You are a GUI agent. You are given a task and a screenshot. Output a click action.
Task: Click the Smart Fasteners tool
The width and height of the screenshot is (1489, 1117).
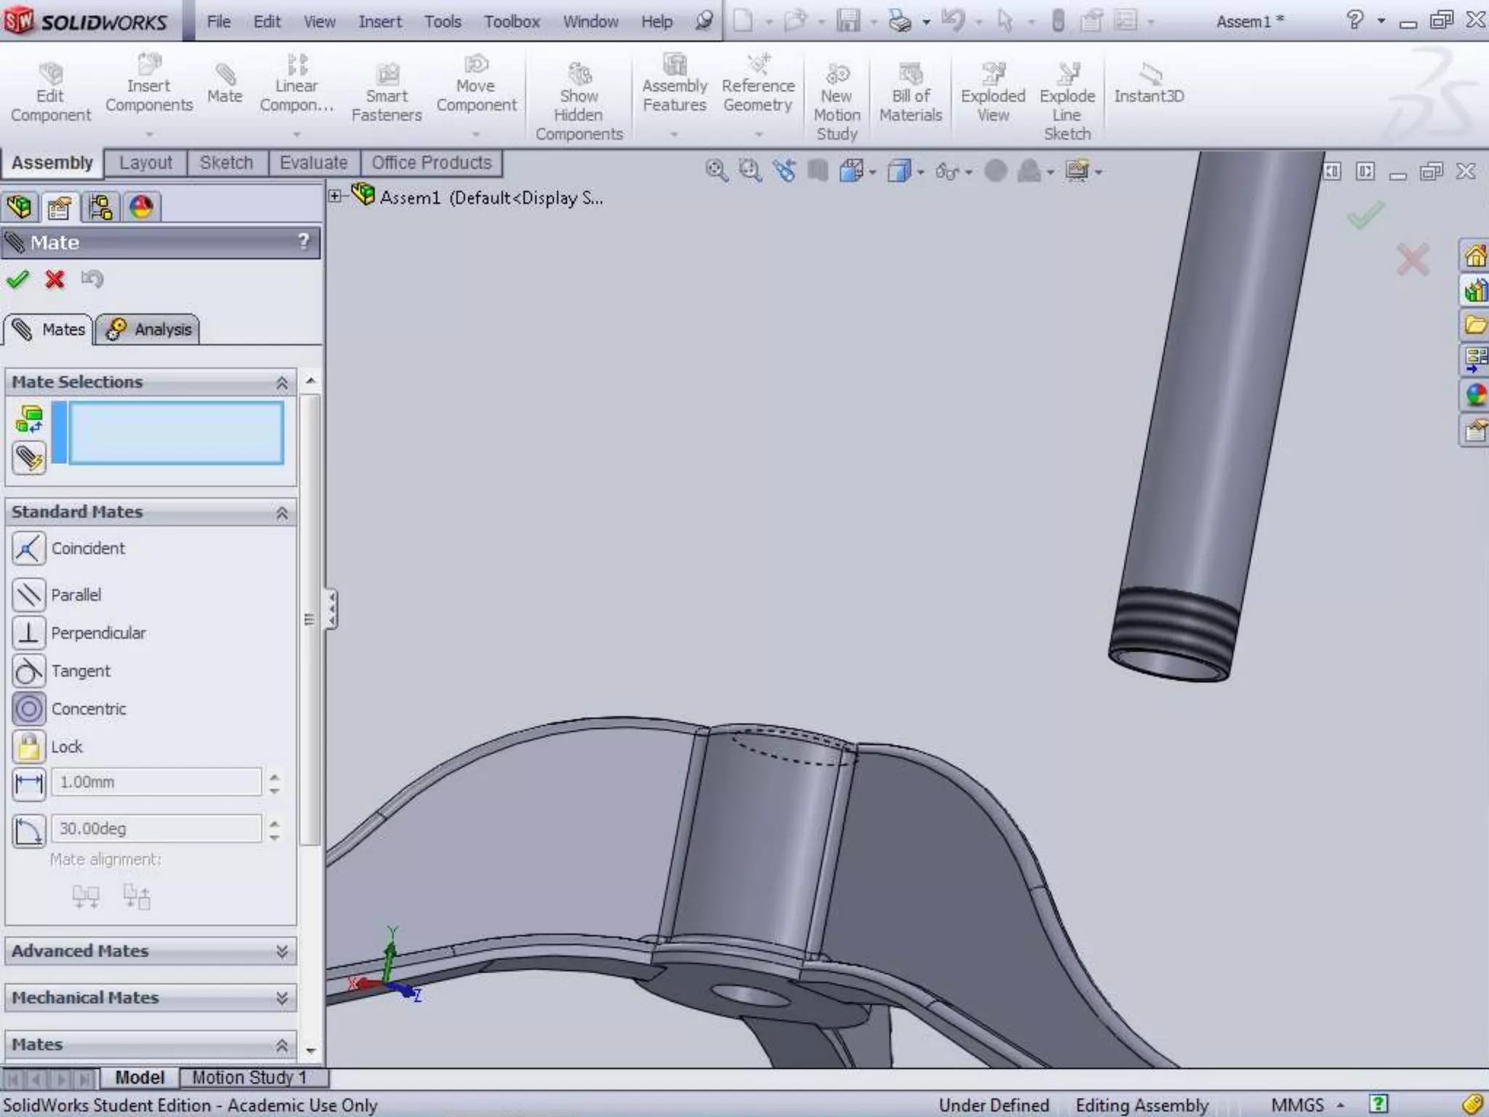point(386,93)
